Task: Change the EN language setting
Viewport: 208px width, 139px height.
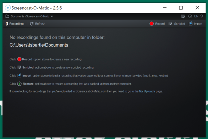Action: pos(196,16)
